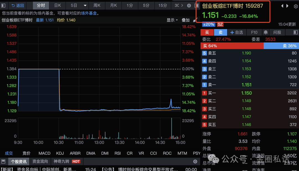Click news panel settings gear icon
Screen dimensions: 299x171
(x=195, y=162)
